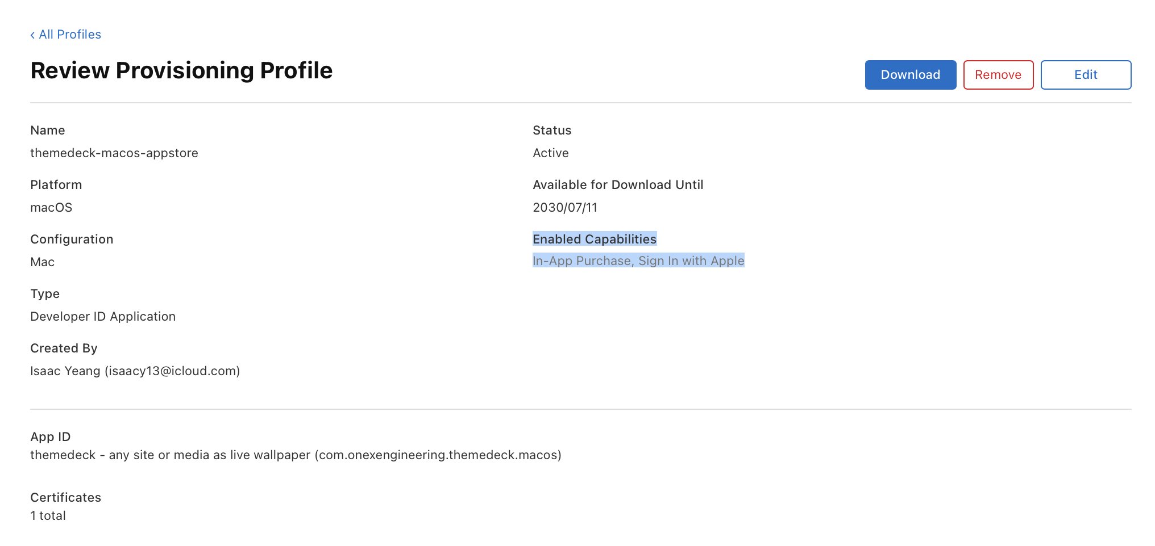Click the Developer ID Application type value

click(103, 317)
